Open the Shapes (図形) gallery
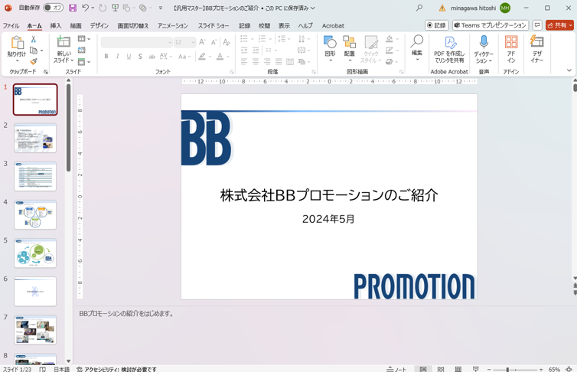 pos(330,43)
